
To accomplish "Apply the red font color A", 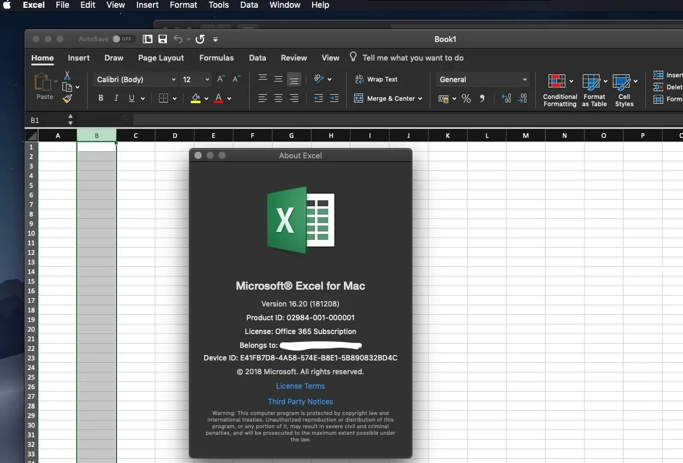I will [x=218, y=98].
